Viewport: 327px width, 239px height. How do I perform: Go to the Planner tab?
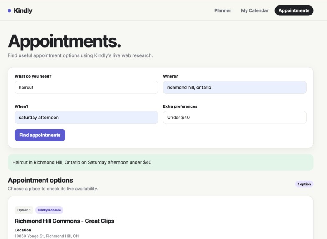click(223, 10)
